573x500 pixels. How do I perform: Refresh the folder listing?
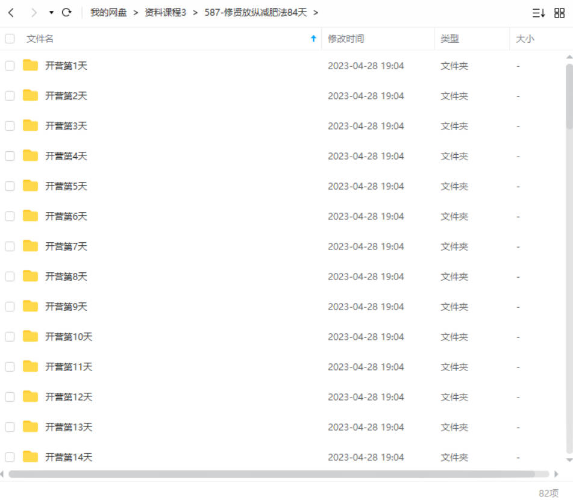point(66,13)
